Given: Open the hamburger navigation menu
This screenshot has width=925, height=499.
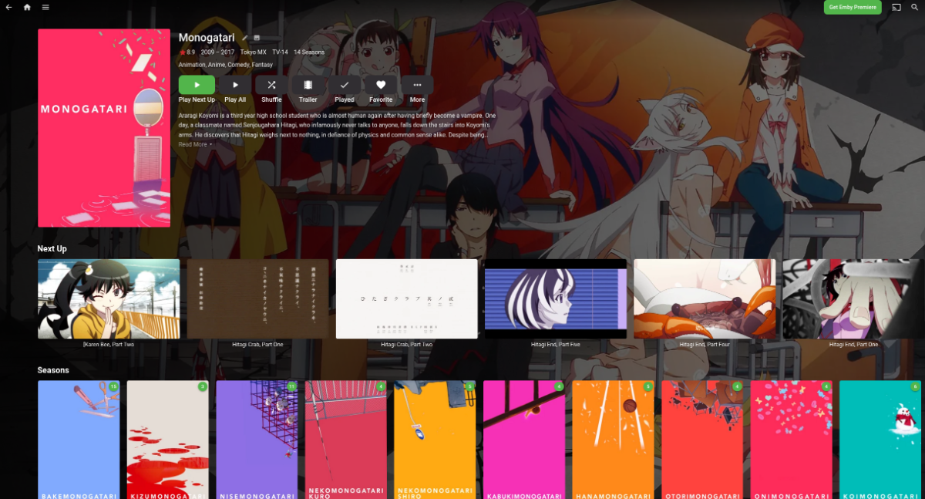Looking at the screenshot, I should (x=46, y=7).
